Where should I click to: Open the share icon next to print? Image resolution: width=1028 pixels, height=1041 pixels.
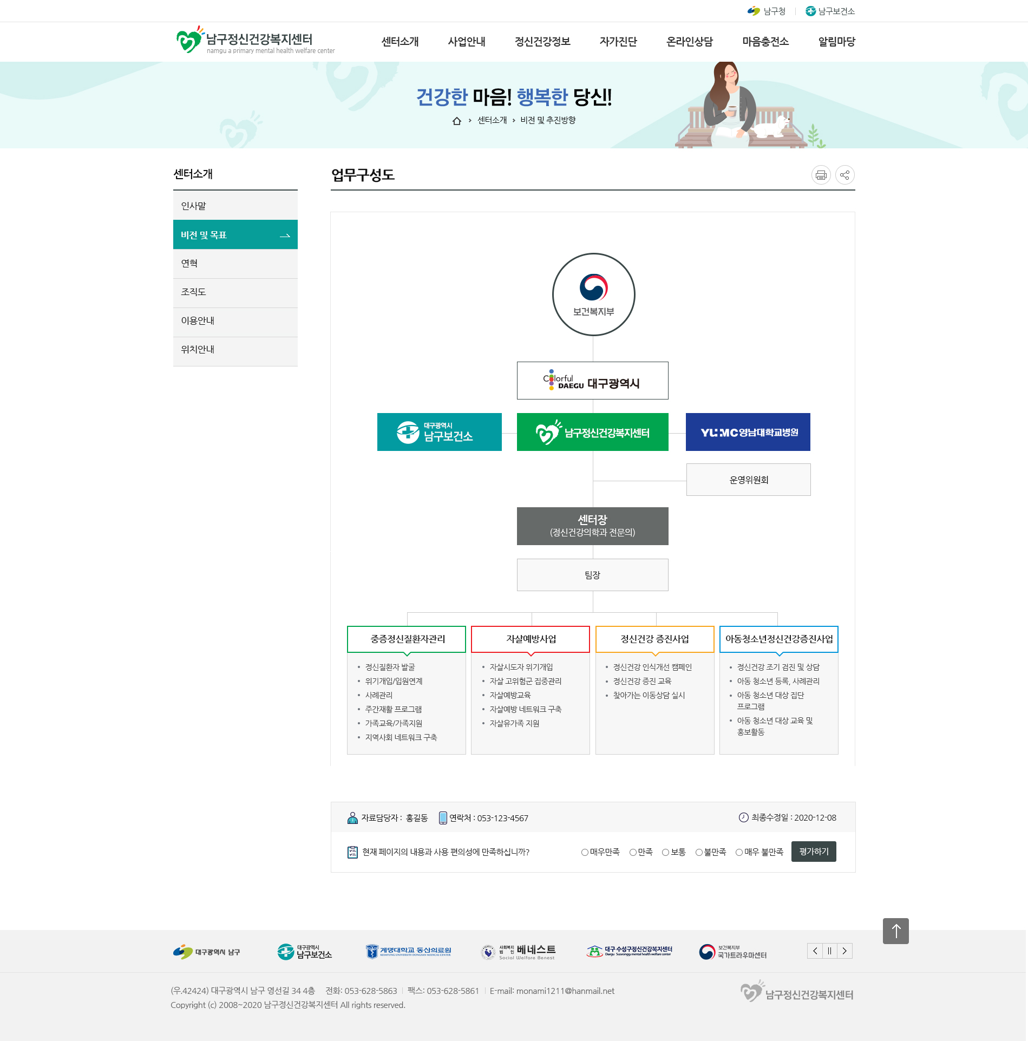tap(844, 174)
